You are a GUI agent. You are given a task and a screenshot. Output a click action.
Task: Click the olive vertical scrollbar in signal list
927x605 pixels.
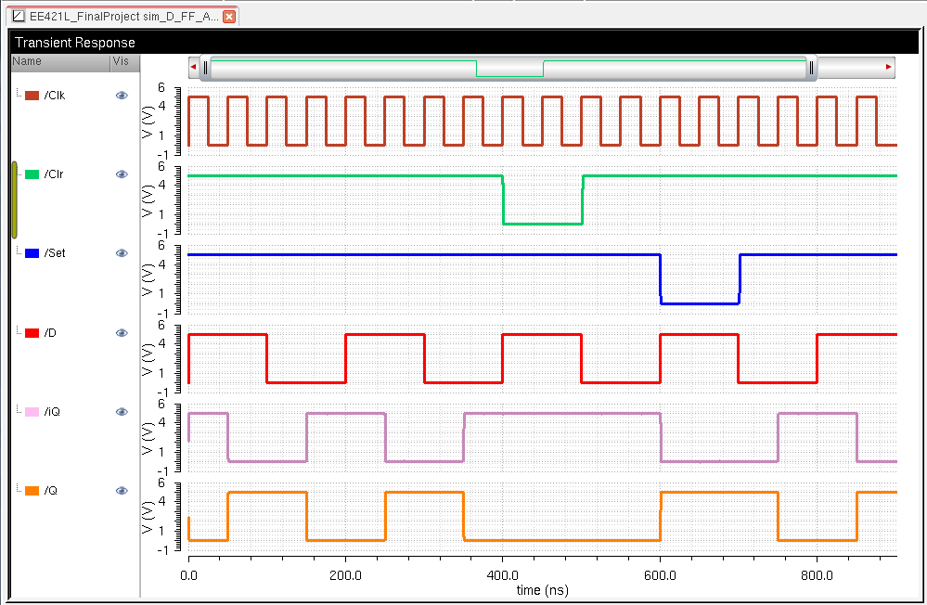tap(14, 200)
